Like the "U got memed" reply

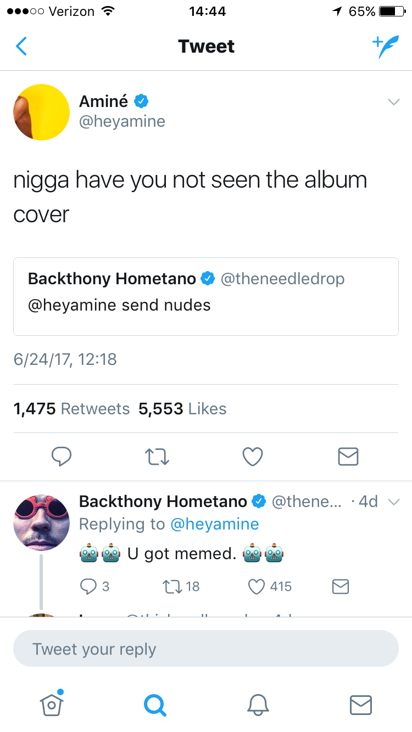coord(257,587)
